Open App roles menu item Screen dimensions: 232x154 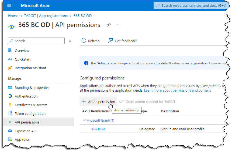(22, 140)
